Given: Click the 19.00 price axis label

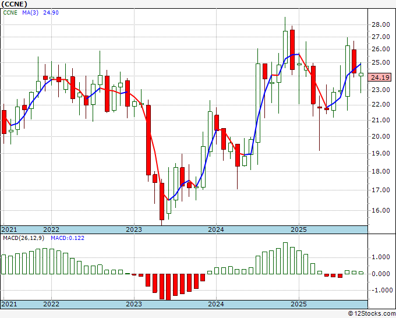Looking at the screenshot, I should click(x=381, y=153).
